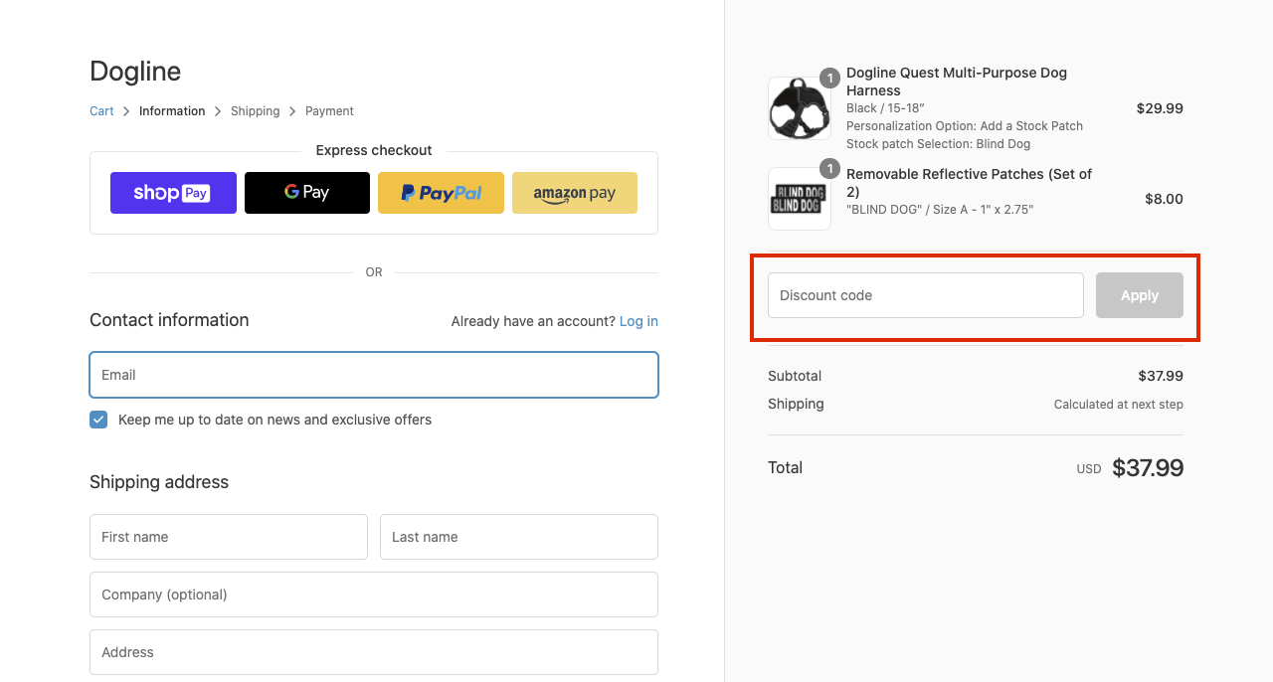Click Stock patch Selection: Blind Dog text
Image resolution: width=1273 pixels, height=682 pixels.
point(939,144)
